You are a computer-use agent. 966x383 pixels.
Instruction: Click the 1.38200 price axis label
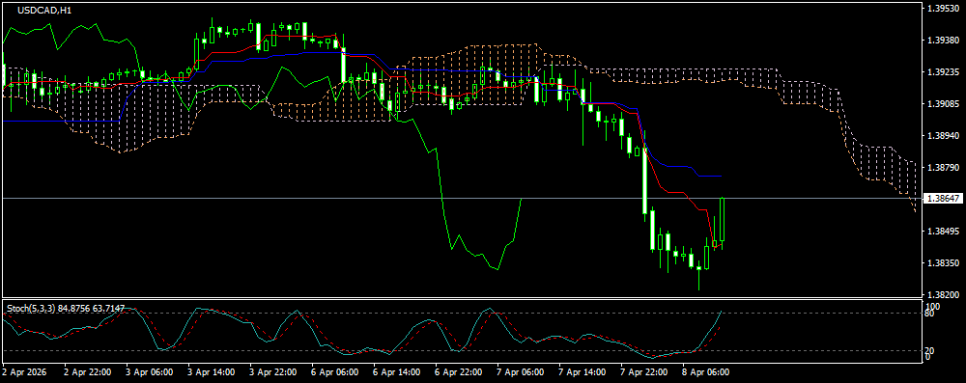942,295
